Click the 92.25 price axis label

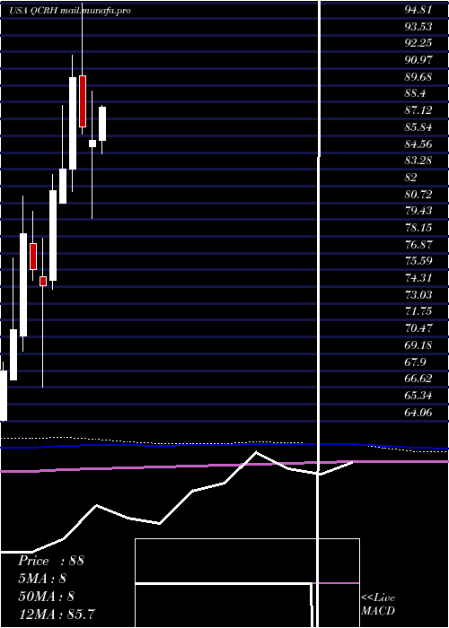418,44
